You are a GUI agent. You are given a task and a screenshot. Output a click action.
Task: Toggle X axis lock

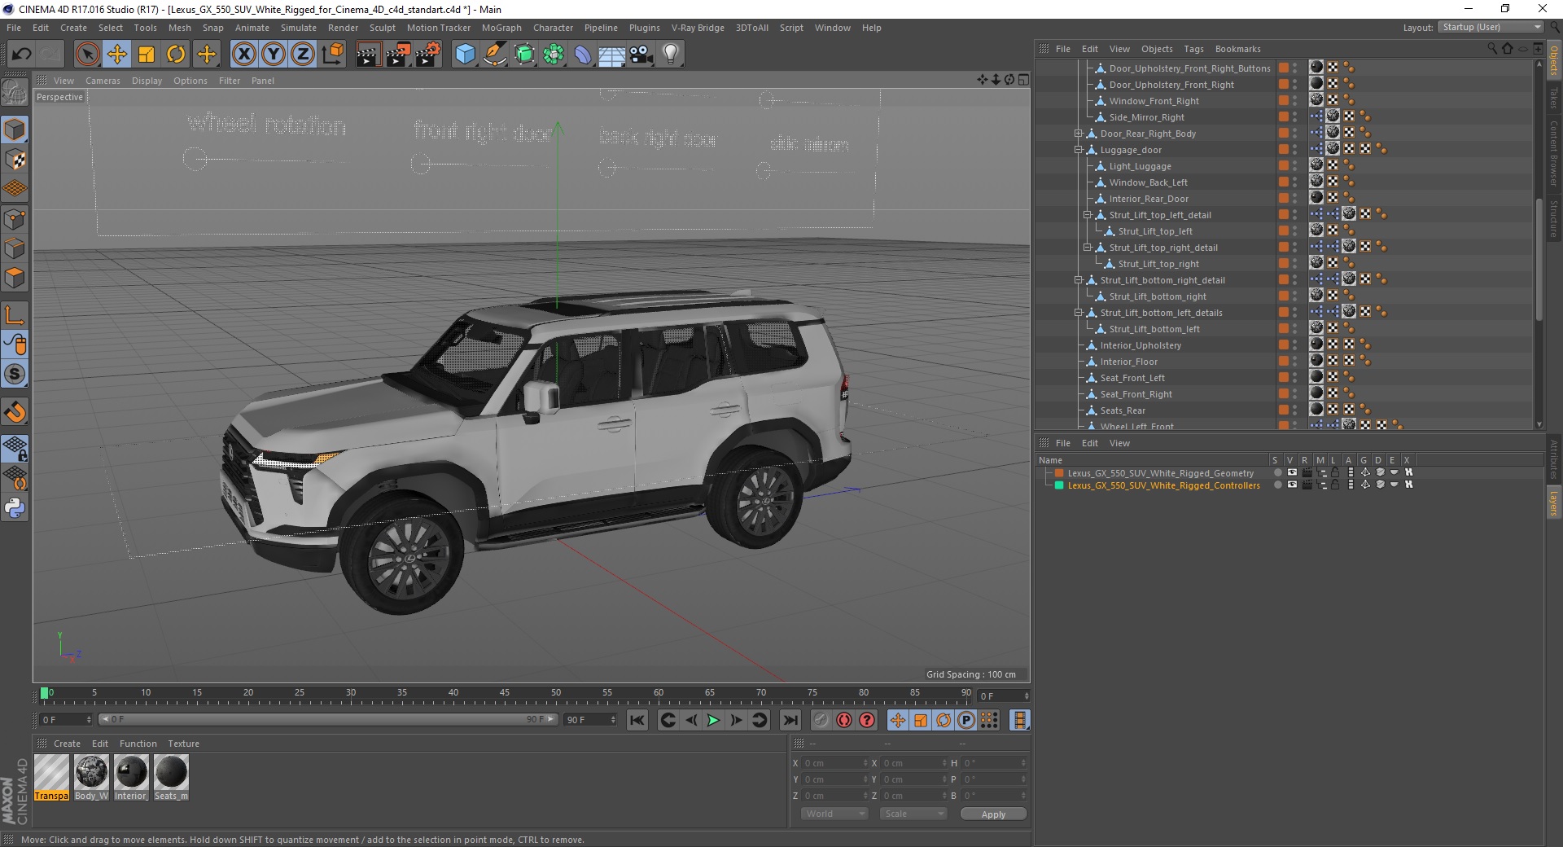(243, 55)
